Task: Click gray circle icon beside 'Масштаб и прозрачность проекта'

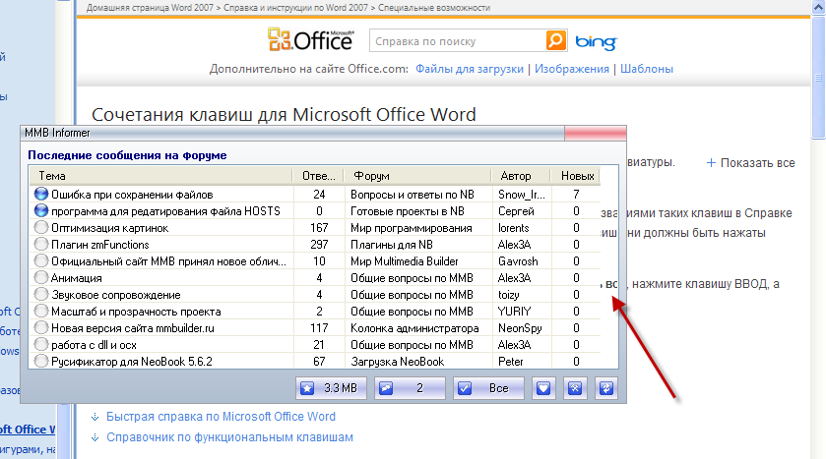Action: 41,311
